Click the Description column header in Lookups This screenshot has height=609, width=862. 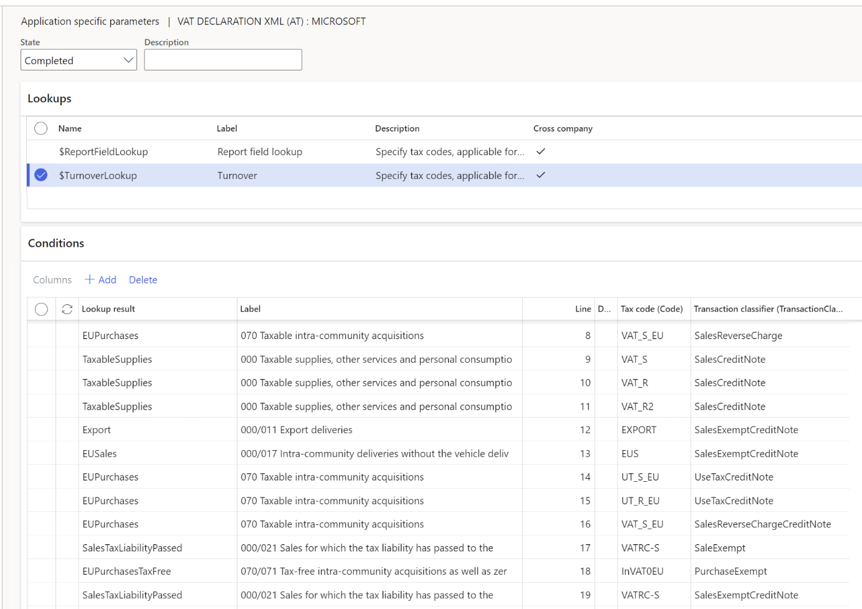(397, 128)
